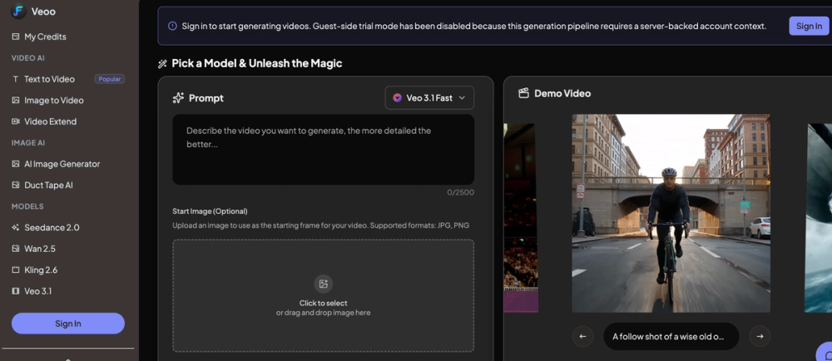
Task: Choose the Seedance 2.0 model icon
Action: coord(15,227)
